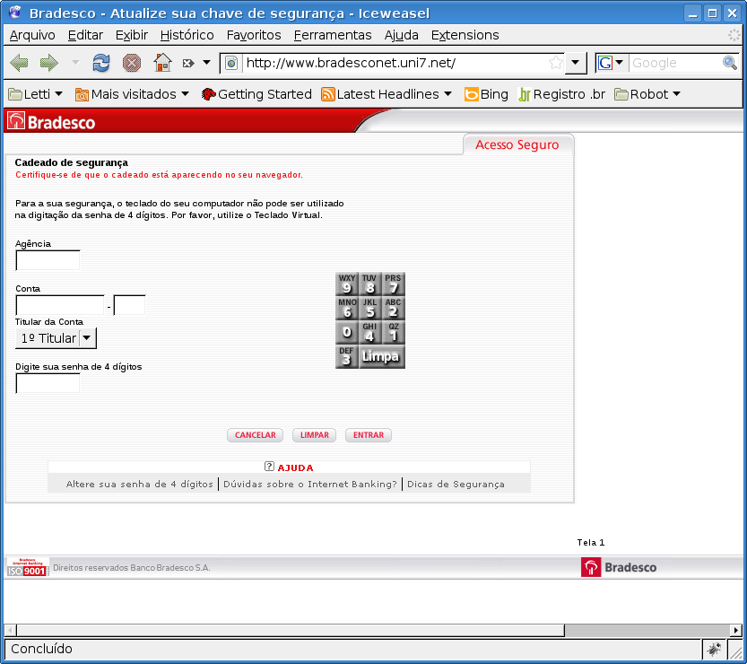Click the LIMPAR button
This screenshot has height=664, width=747.
tap(314, 434)
